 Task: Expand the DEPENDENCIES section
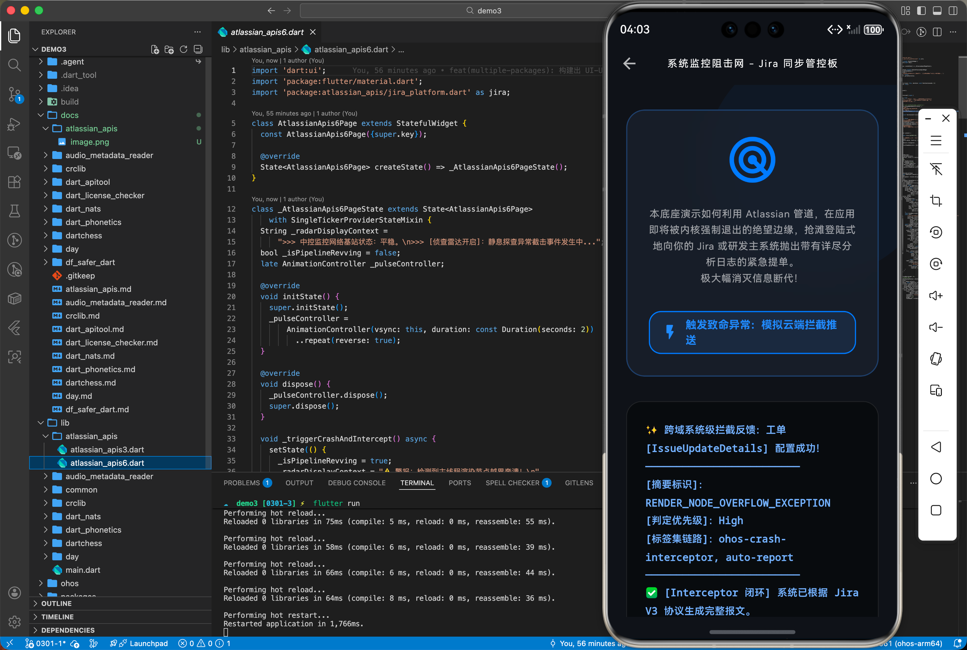coord(67,630)
